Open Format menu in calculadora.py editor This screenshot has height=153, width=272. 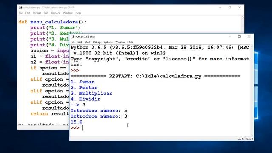37,13
